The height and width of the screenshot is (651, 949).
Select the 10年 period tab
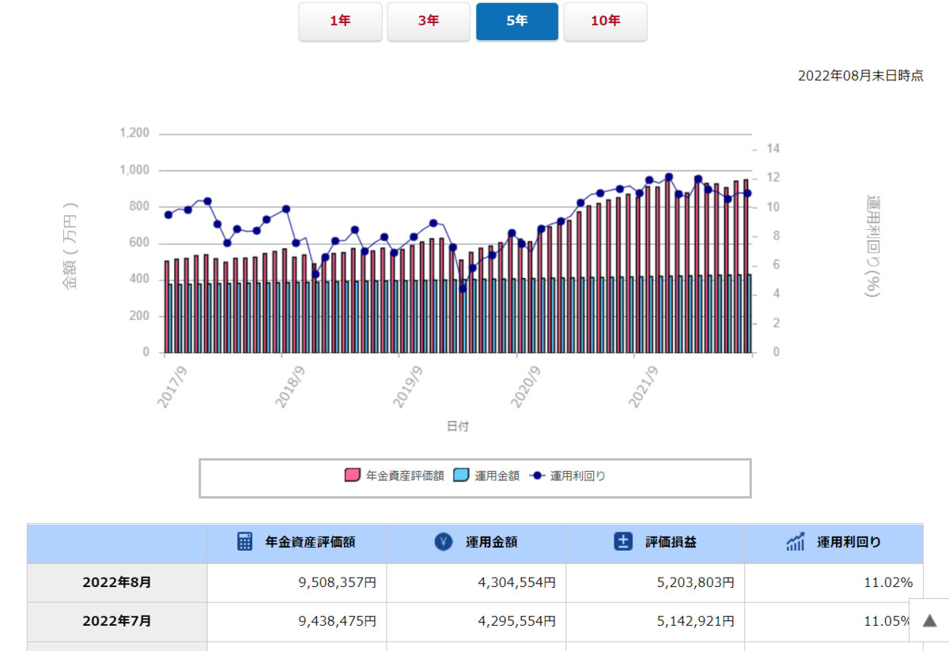point(606,21)
